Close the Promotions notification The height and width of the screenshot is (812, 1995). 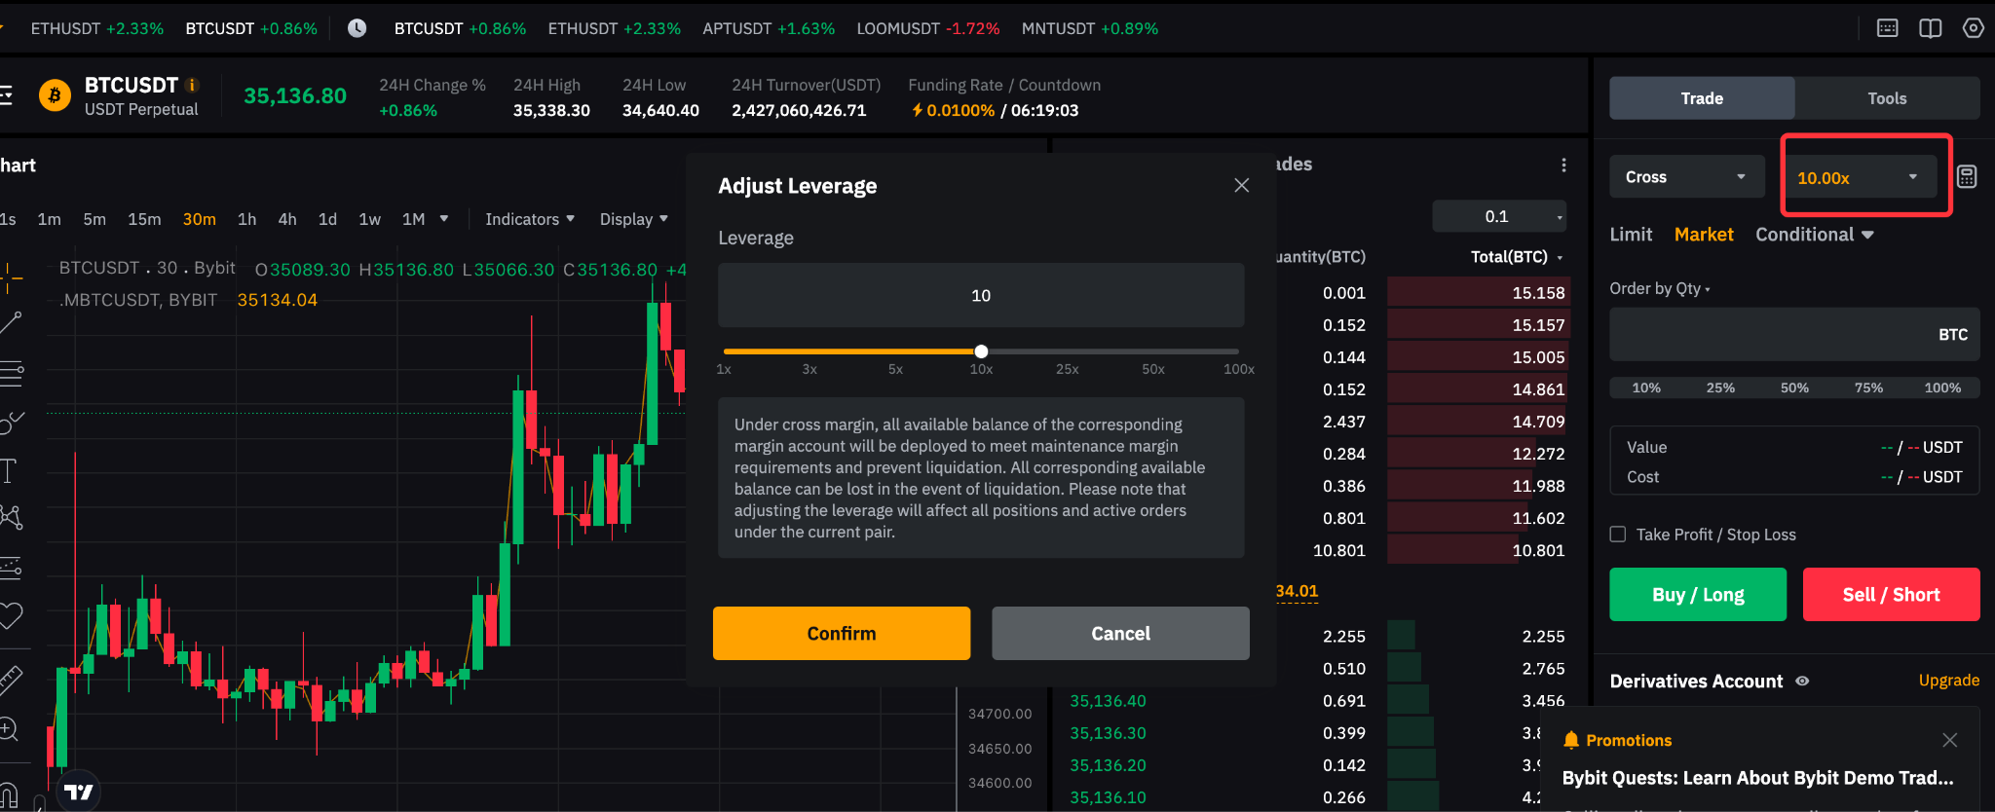pyautogui.click(x=1949, y=740)
